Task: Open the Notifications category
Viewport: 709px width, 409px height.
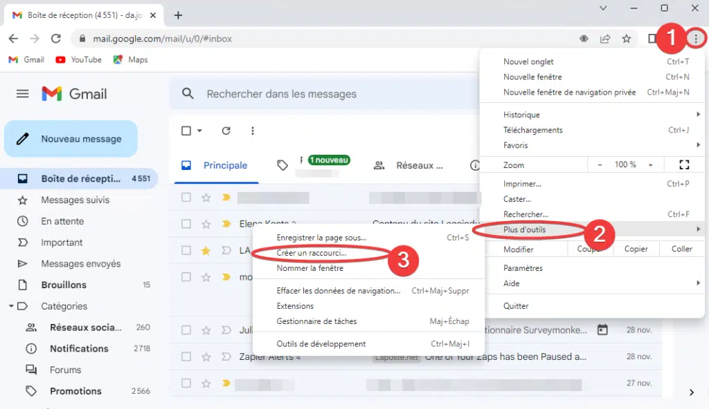Action: click(x=79, y=348)
